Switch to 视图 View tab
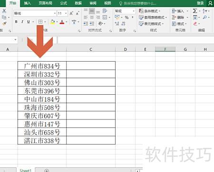Viewport: 214px width, 172px height. 107,3
